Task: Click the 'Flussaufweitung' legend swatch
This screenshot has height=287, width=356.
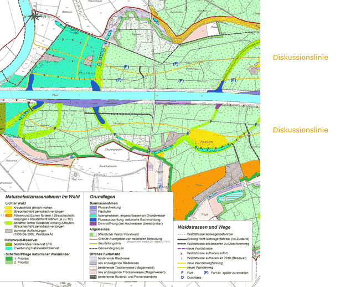Action: pos(94,207)
